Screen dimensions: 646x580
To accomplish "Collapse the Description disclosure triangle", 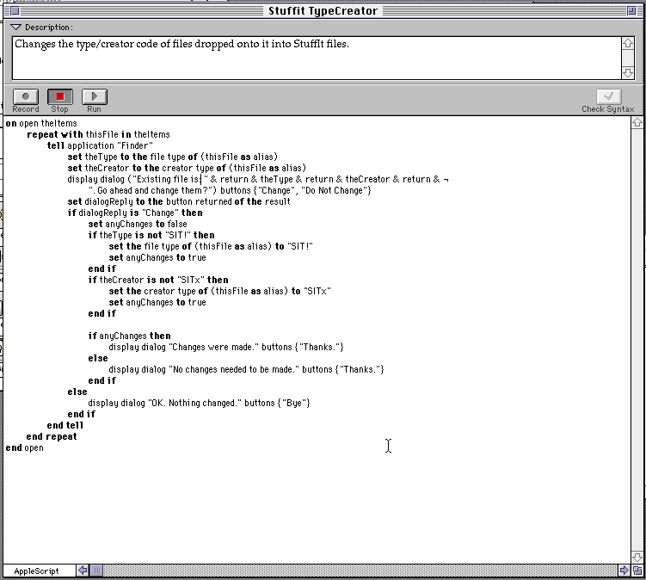I will [15, 28].
